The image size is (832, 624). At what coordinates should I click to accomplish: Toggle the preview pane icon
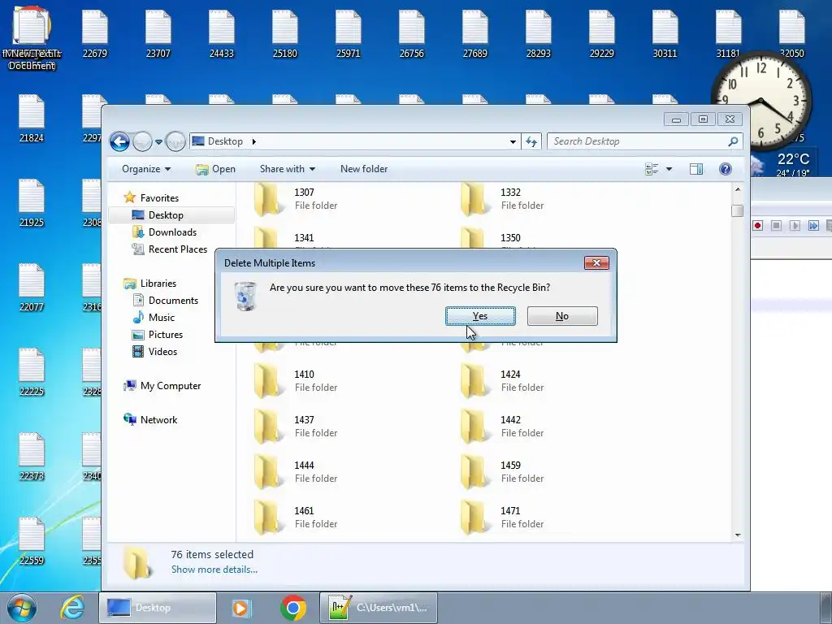(696, 169)
